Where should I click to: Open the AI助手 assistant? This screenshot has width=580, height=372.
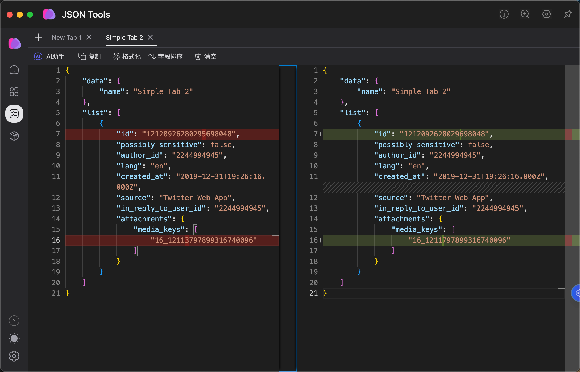(x=49, y=56)
